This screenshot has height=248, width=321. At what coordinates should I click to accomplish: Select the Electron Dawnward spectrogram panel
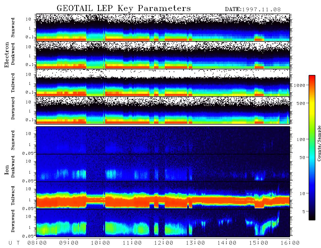(x=163, y=110)
